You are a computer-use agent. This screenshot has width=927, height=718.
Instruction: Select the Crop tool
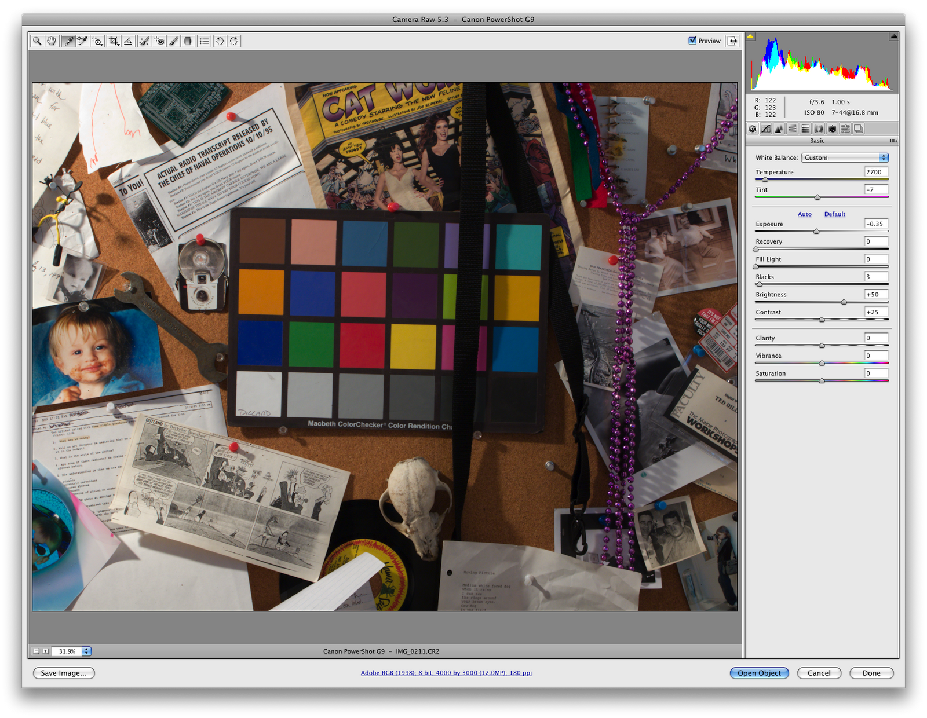114,41
